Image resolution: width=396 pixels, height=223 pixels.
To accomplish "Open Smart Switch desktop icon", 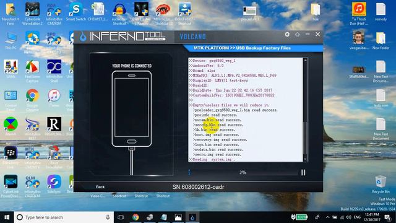I will 75,12.
